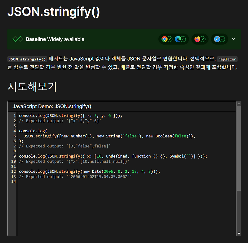This screenshot has width=248, height=243.
Task: Click the Edge browser support icon
Action: (178, 39)
